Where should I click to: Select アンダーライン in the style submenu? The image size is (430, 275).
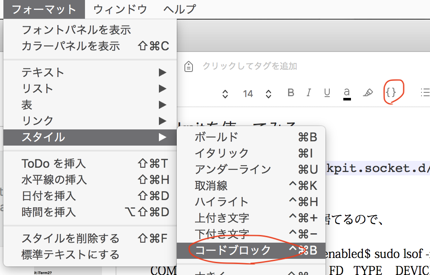(251, 169)
